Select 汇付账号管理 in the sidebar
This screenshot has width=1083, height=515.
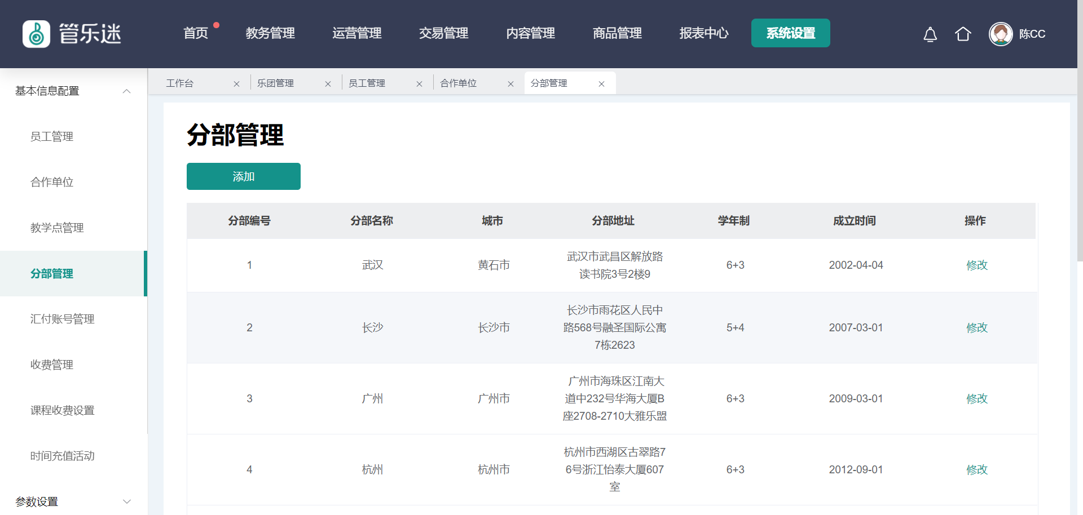pos(62,319)
